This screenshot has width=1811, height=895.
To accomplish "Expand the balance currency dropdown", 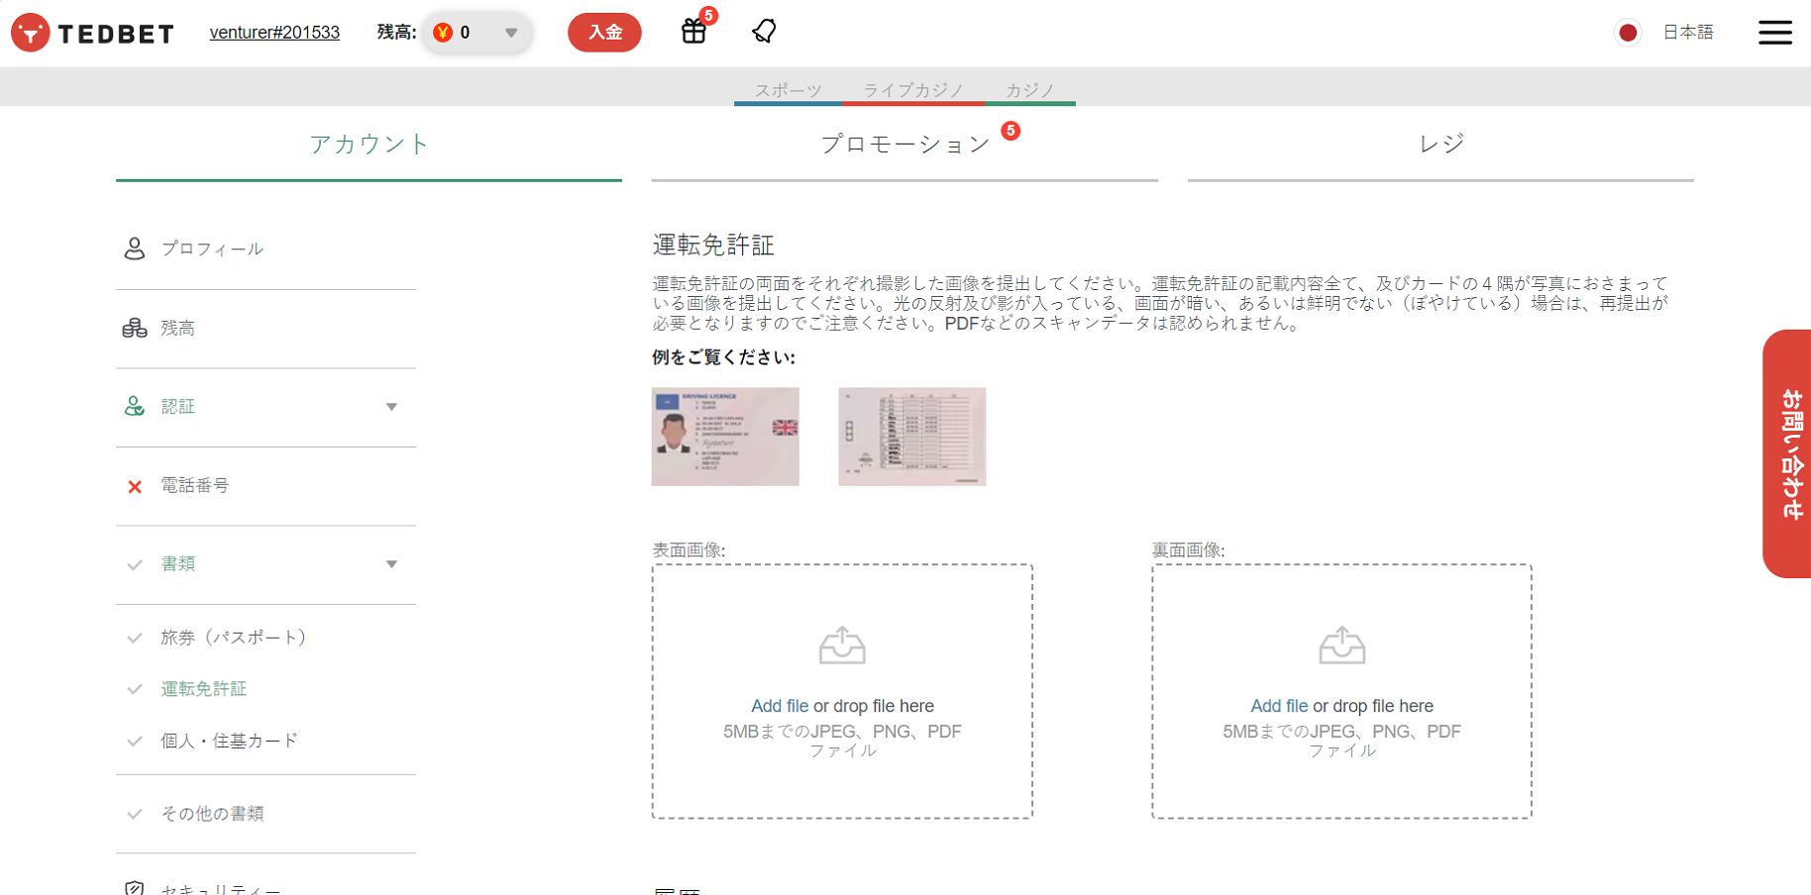I will click(511, 33).
